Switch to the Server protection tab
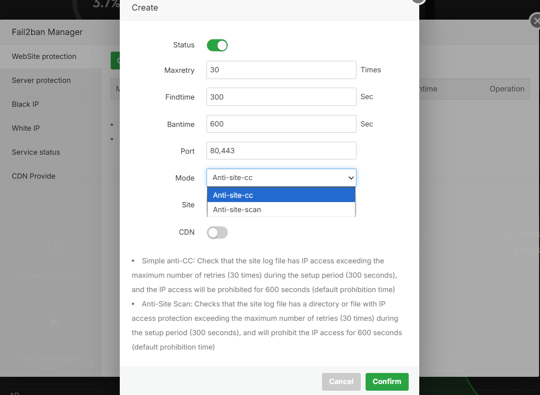 (41, 80)
